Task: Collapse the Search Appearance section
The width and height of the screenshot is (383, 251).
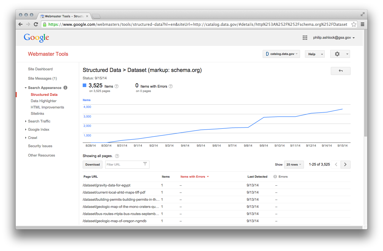Action: (x=26, y=88)
